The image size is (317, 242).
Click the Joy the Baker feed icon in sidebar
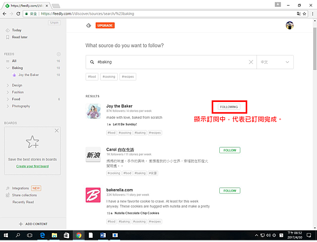tap(14, 75)
